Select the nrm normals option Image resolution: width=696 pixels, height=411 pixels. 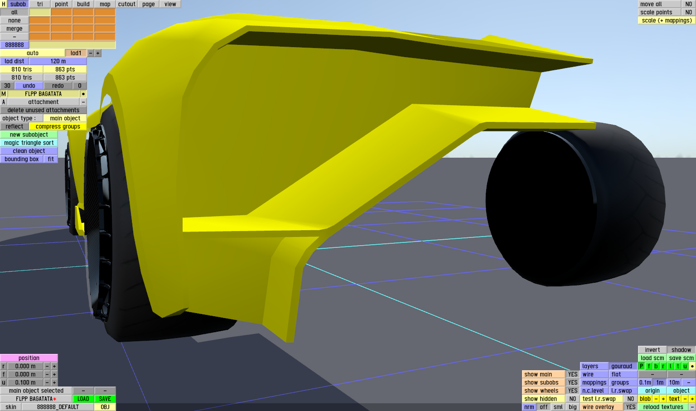tap(529, 407)
